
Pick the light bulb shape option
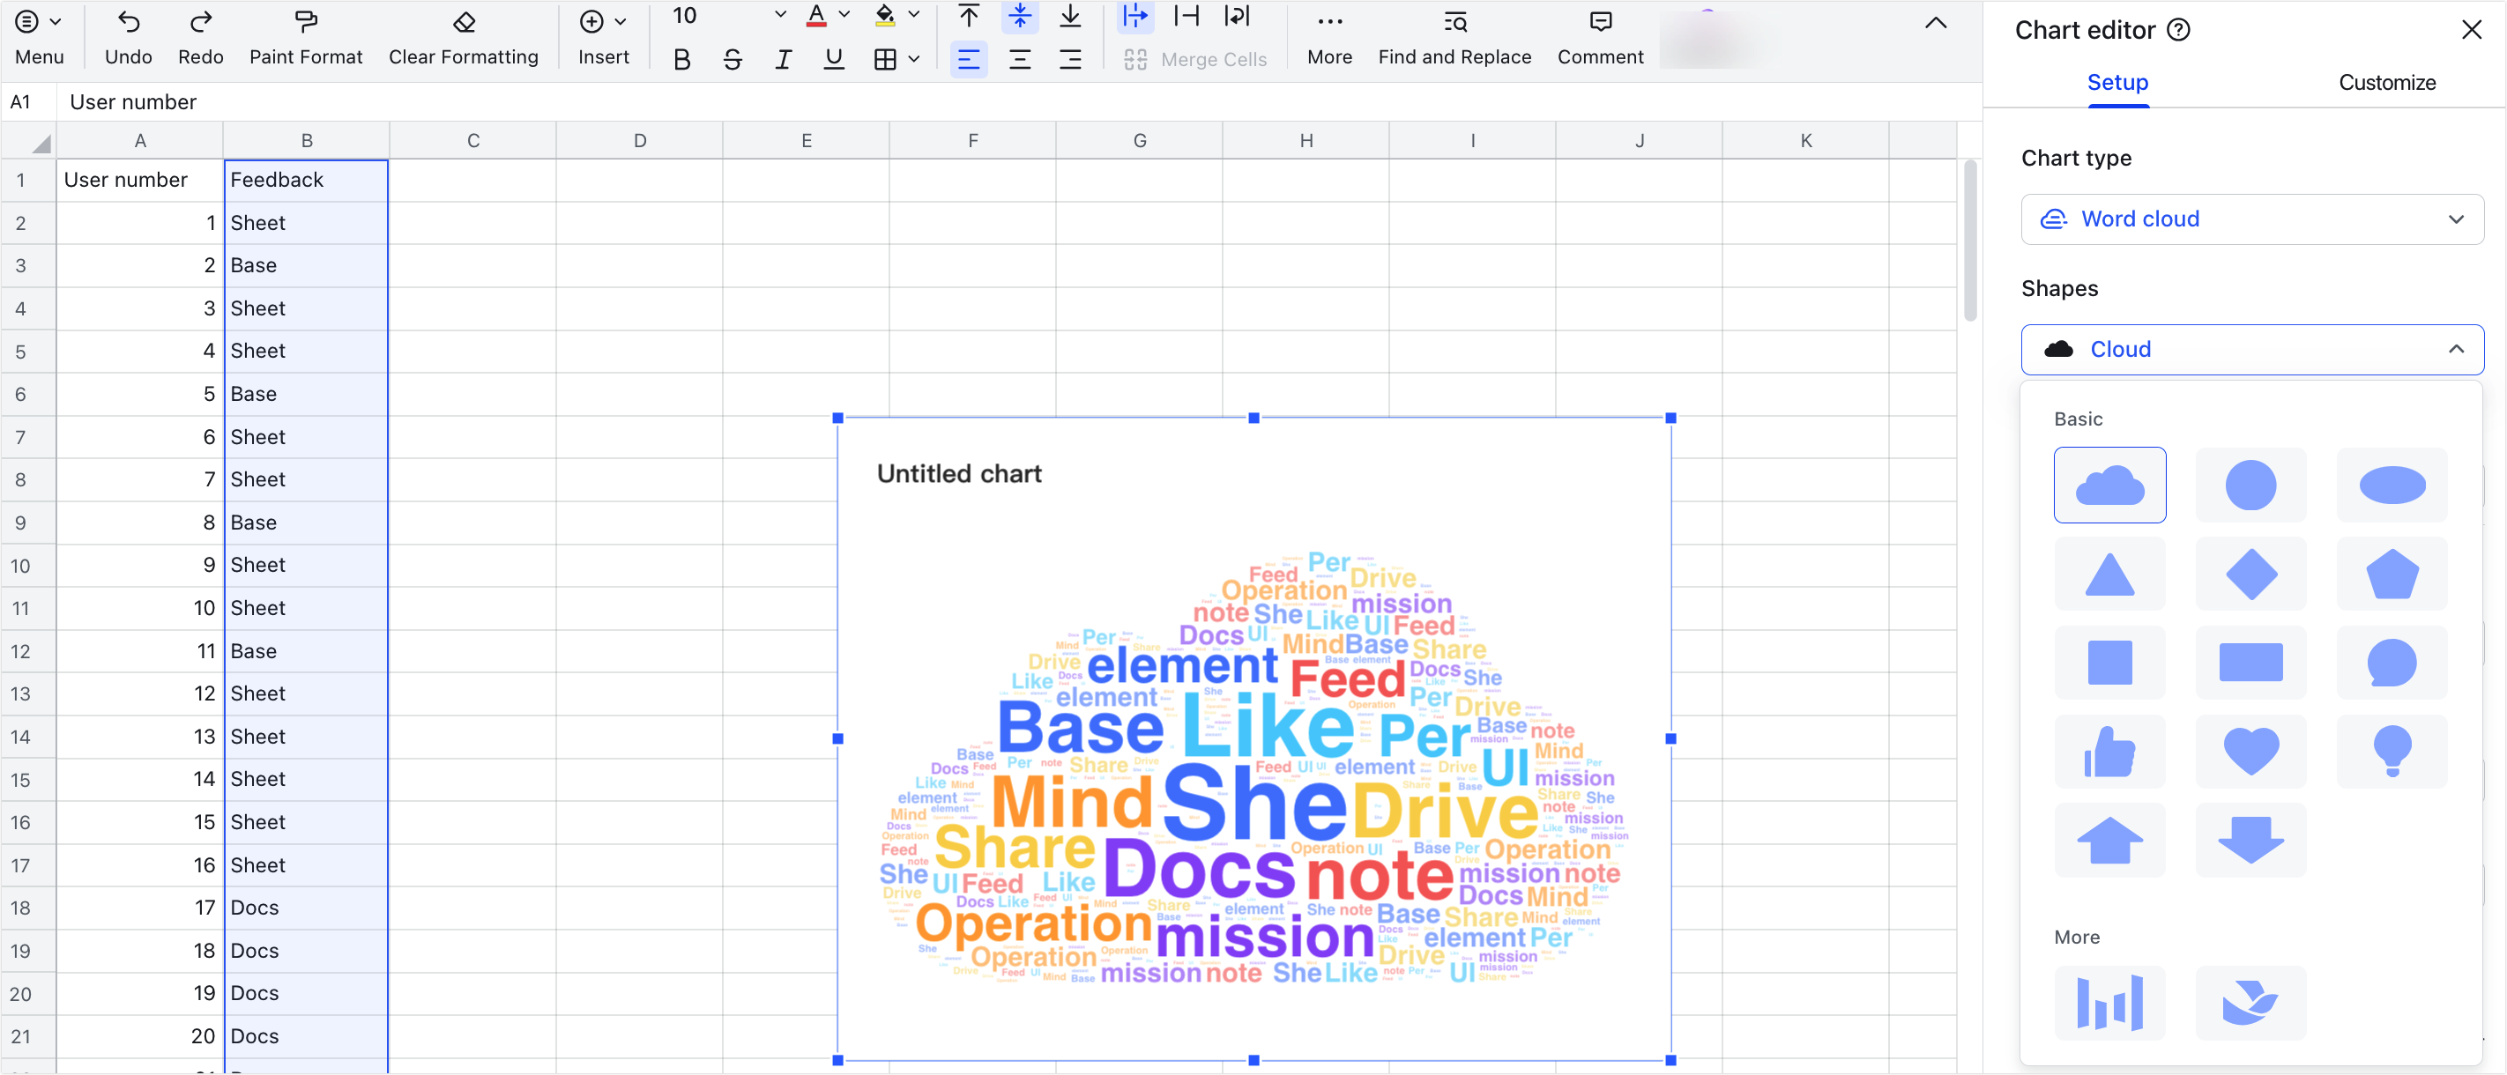(2392, 752)
